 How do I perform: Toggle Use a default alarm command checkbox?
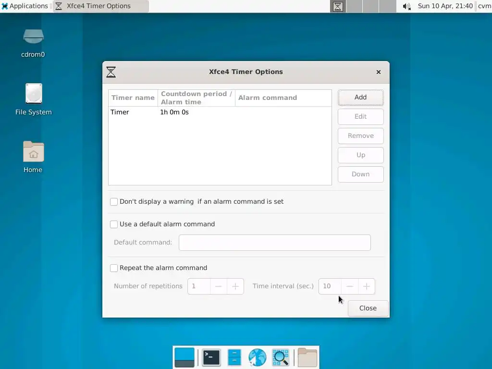(x=114, y=224)
